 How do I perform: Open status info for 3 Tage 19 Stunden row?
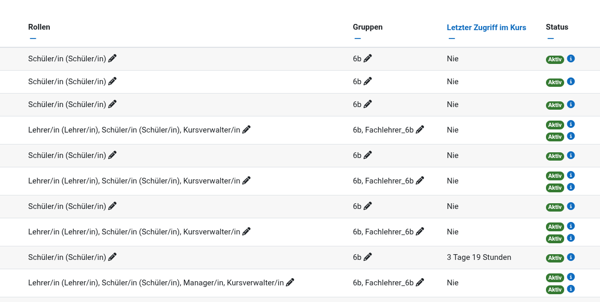point(571,257)
